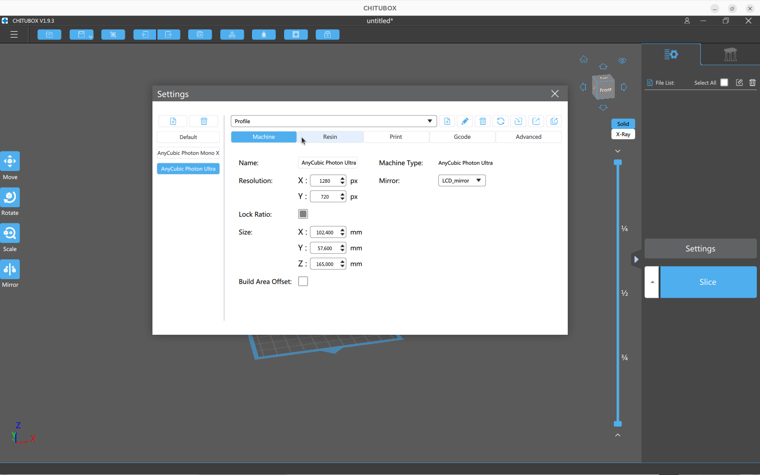This screenshot has width=760, height=475.
Task: Click the export profile icon
Action: (536, 121)
